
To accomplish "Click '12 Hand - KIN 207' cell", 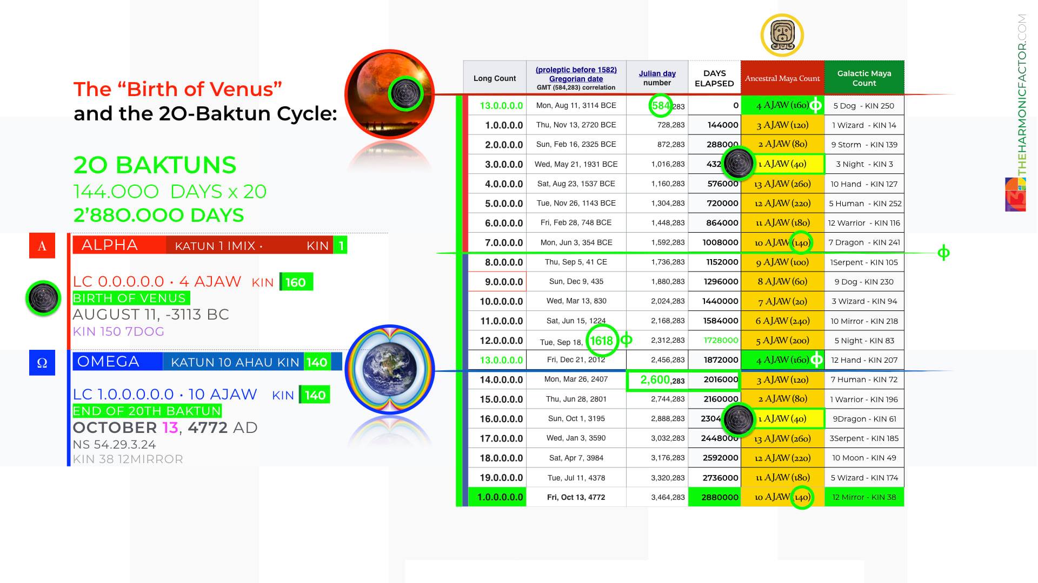I will coord(864,360).
